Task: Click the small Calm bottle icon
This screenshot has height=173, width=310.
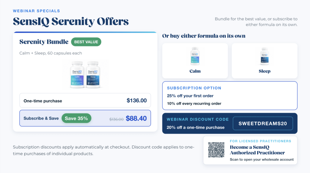Action: (x=195, y=56)
